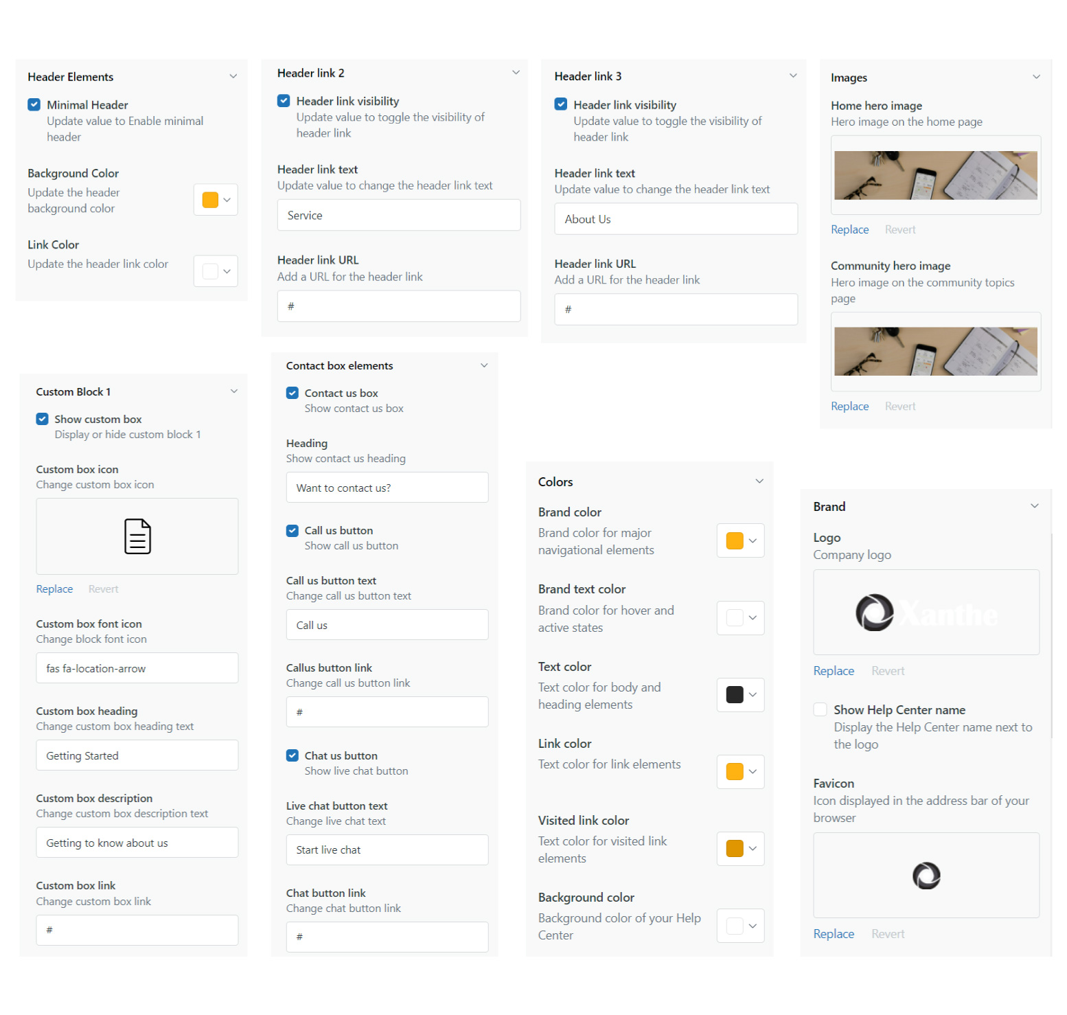The width and height of the screenshot is (1067, 1015).
Task: Enable Show Help Center name checkbox
Action: click(820, 710)
